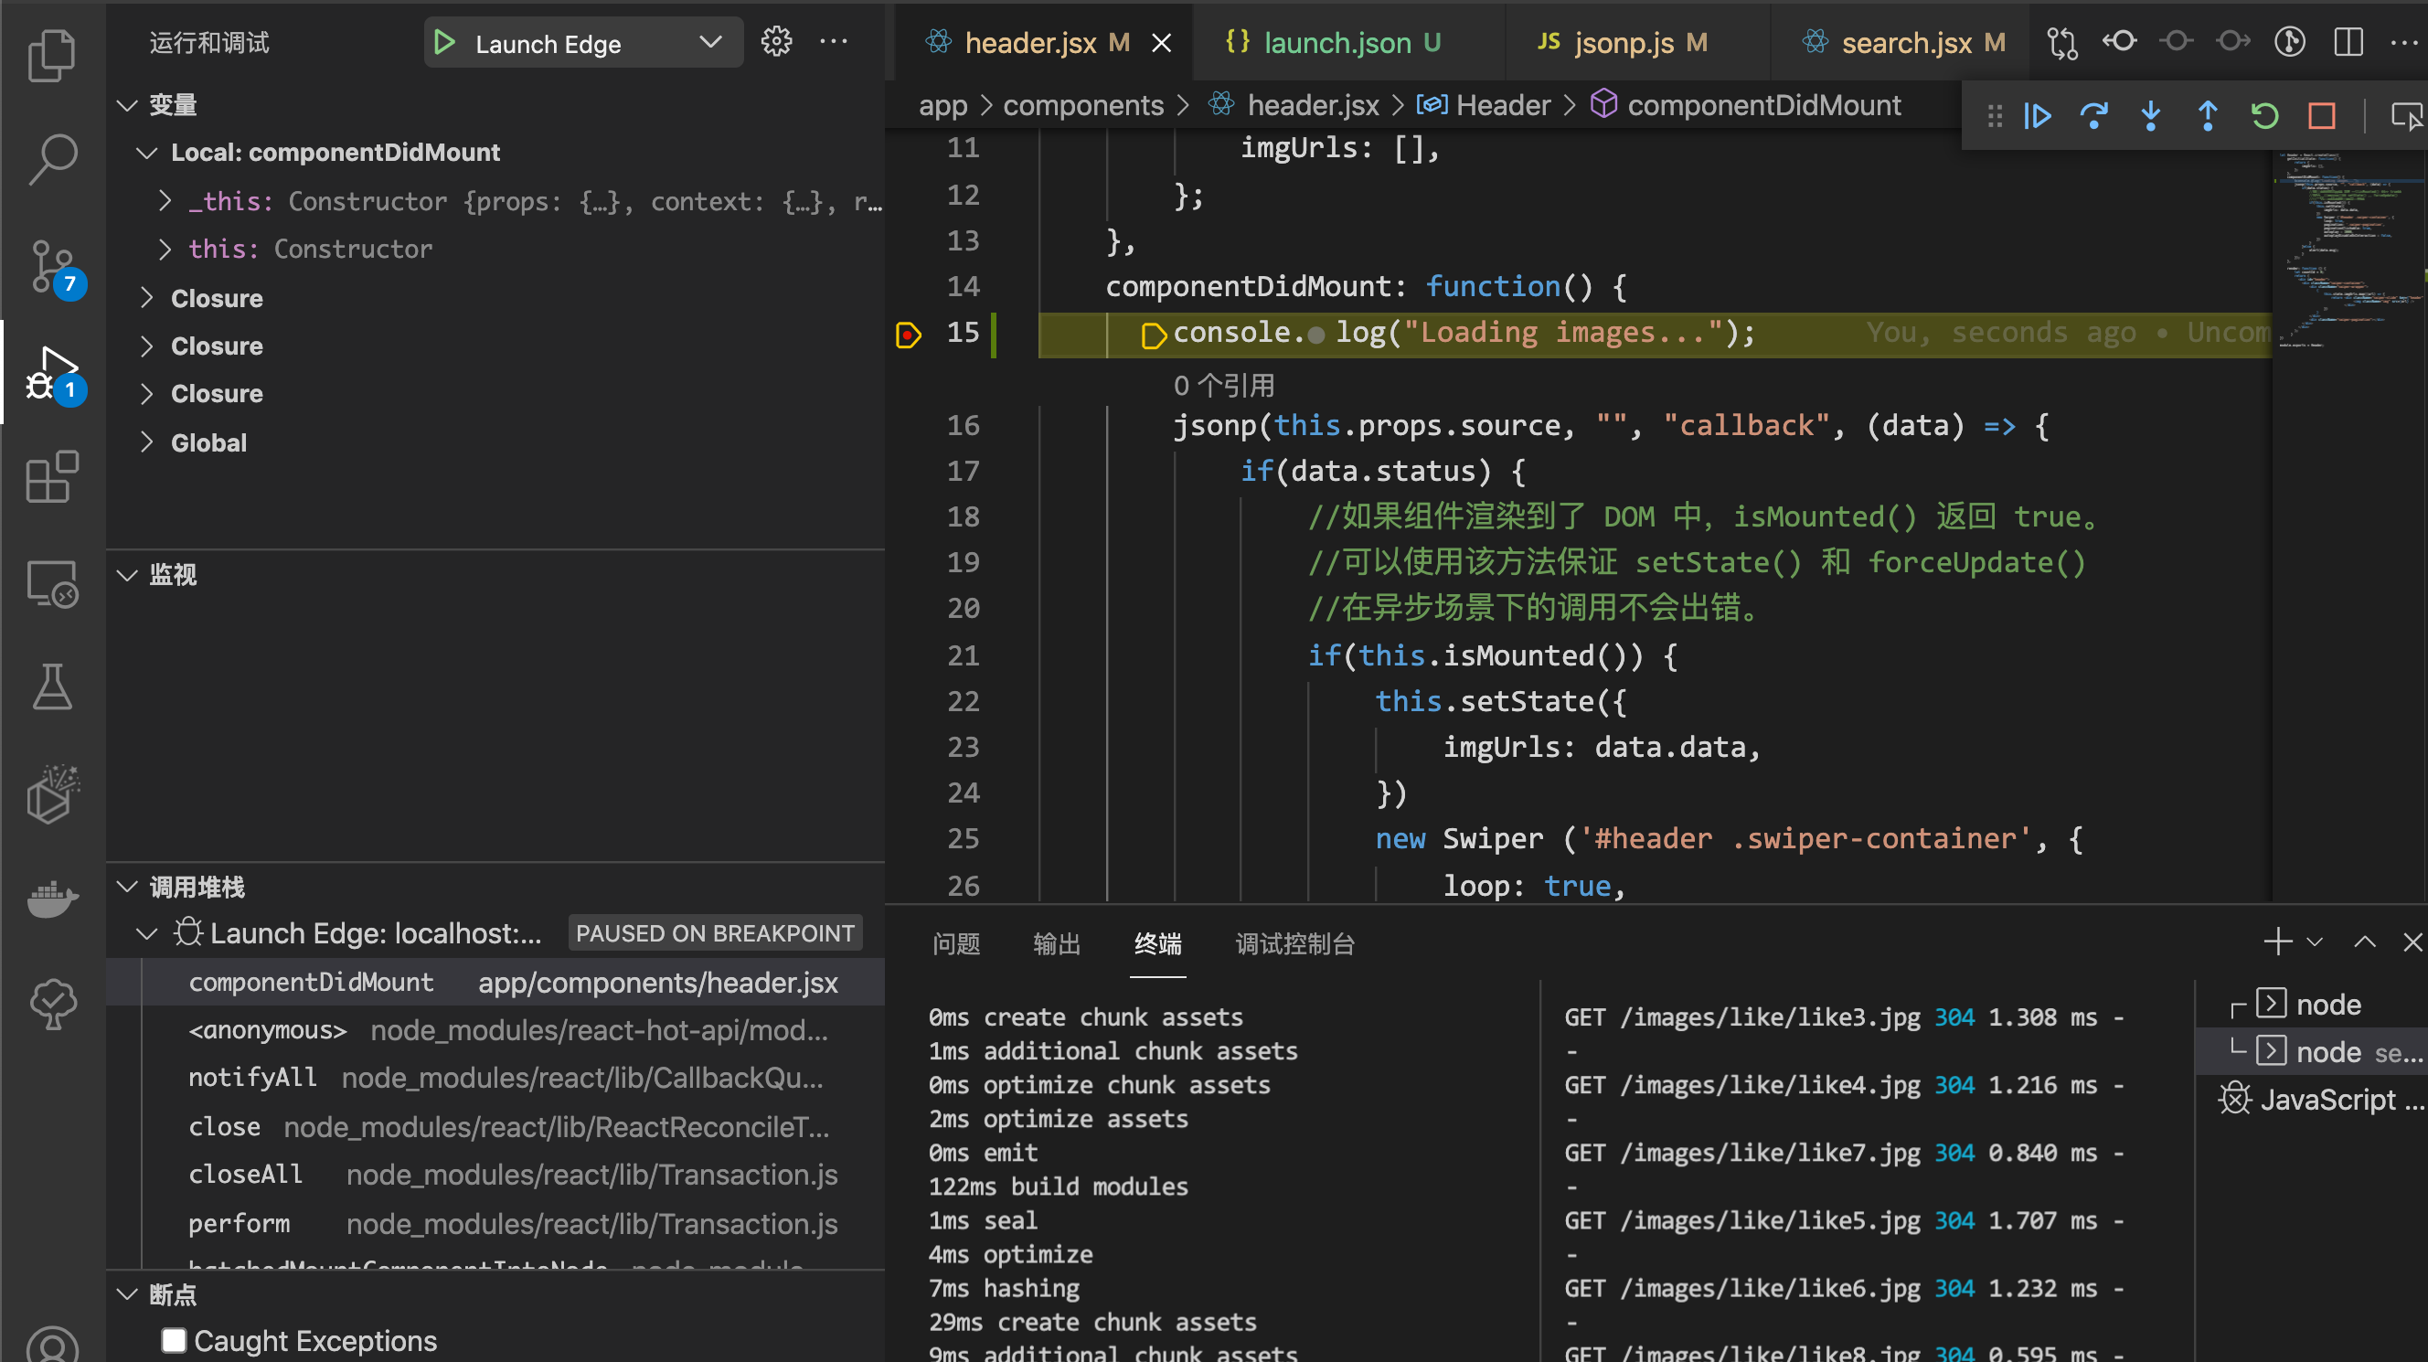
Task: Open the 调试控制台 panel tab
Action: (x=1294, y=943)
